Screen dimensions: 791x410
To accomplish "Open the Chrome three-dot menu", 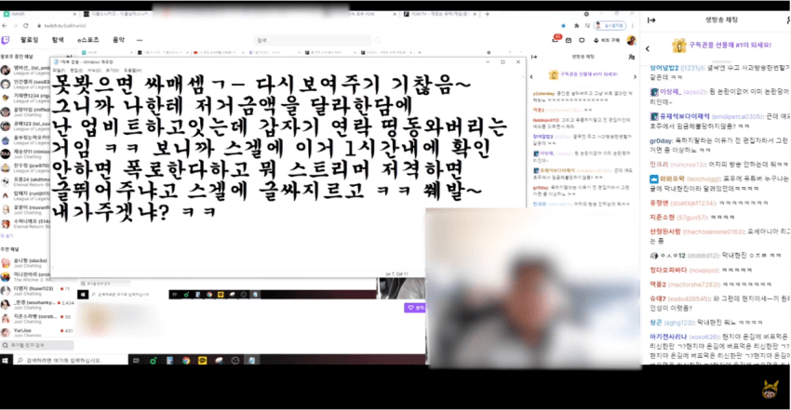I will [x=633, y=26].
